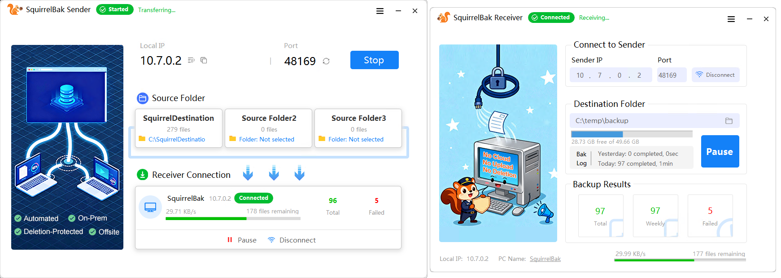Disconnect the SquirrelBak receiver from the Sender panel
This screenshot has width=781, height=278.
[x=292, y=240]
